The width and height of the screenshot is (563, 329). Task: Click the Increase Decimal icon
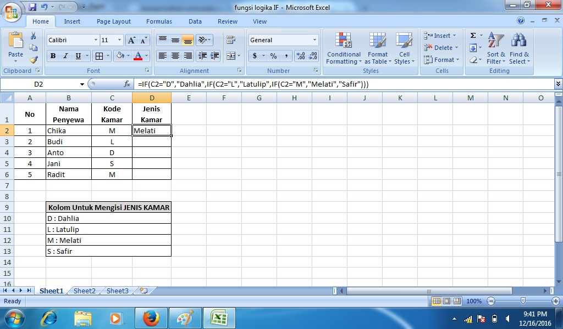pyautogui.click(x=299, y=54)
